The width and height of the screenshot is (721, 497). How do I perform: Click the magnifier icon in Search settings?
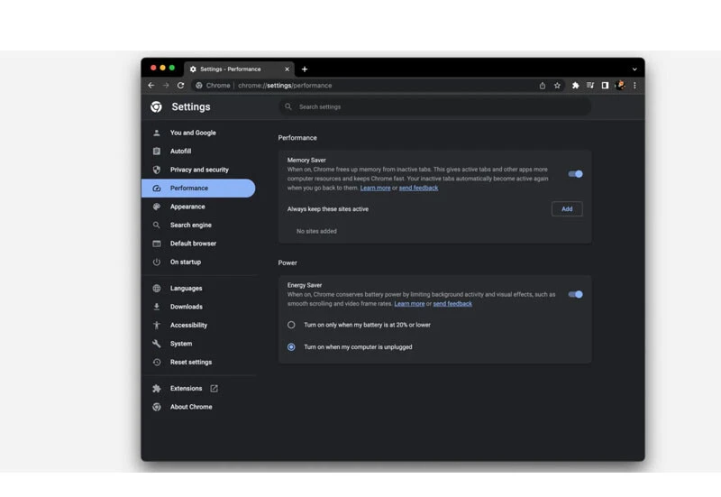288,106
